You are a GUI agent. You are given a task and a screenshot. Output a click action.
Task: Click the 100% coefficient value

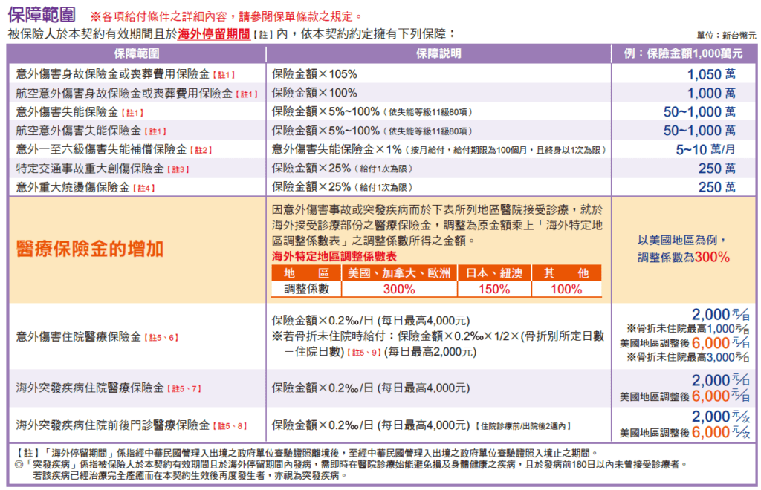(x=566, y=290)
